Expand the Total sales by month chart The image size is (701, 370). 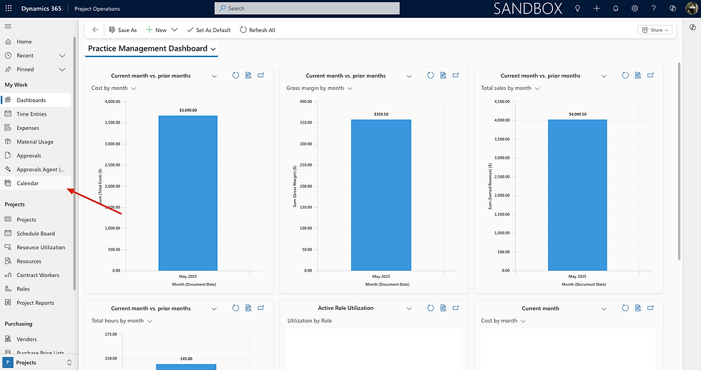tap(651, 76)
